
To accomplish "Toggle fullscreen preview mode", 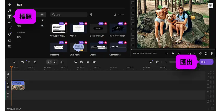I will coord(206,54).
